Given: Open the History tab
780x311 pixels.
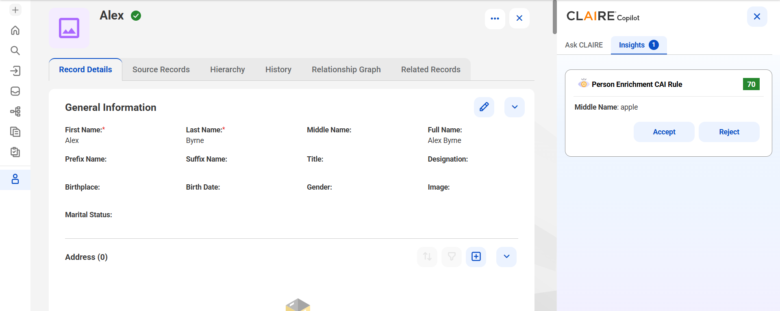Looking at the screenshot, I should 278,69.
